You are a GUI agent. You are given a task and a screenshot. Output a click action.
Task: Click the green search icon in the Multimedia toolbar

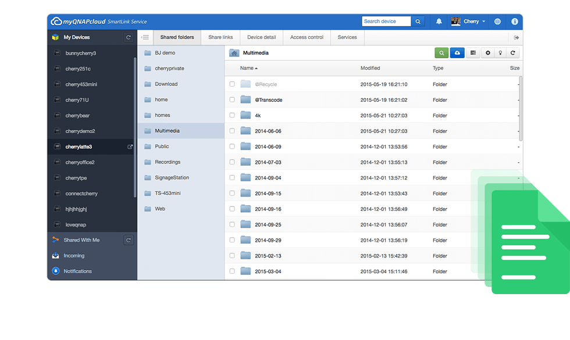[441, 52]
